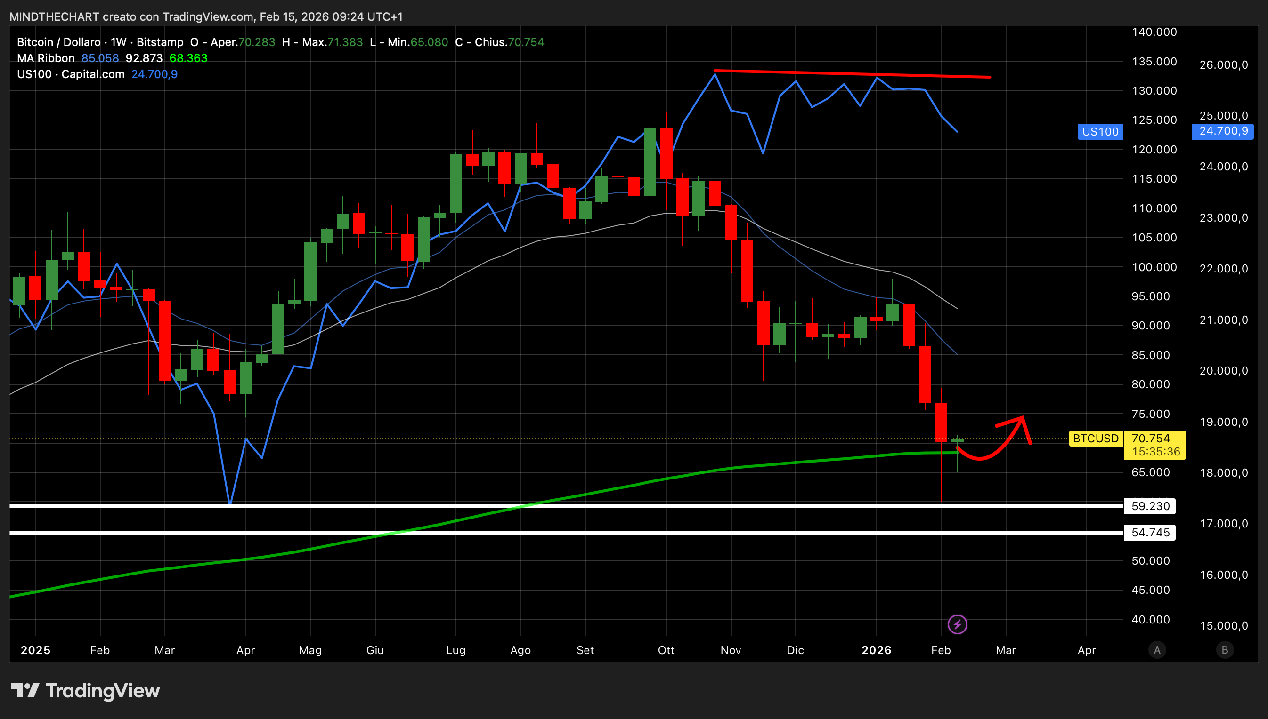Click the yellow BTCUSD price label
1268x719 pixels.
pos(1096,439)
